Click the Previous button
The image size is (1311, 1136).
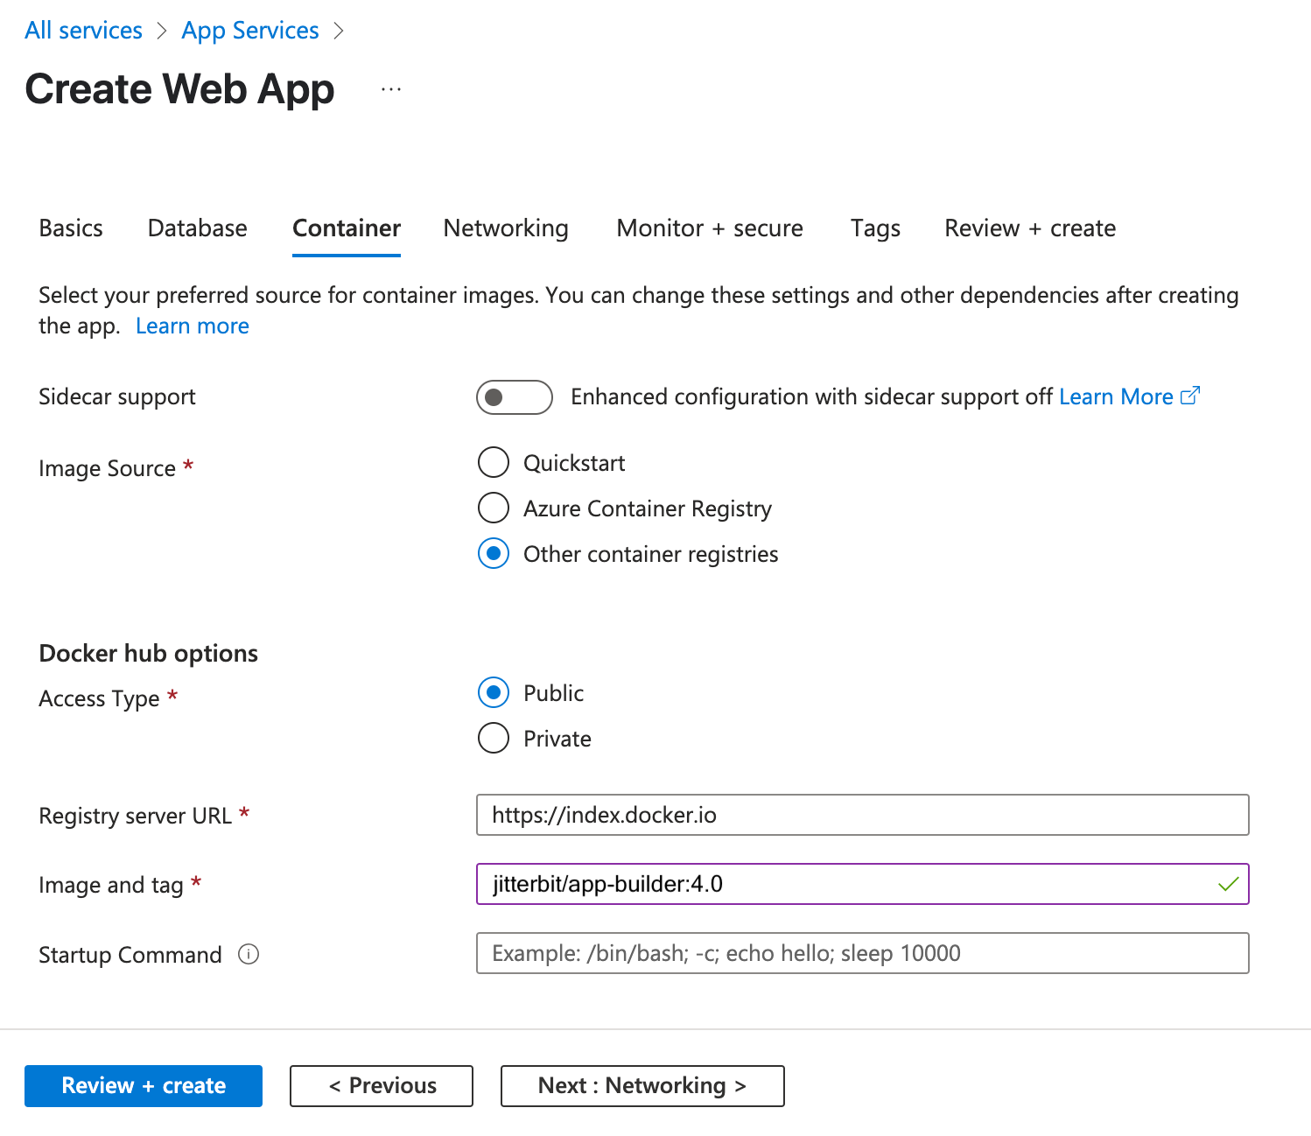click(x=382, y=1085)
